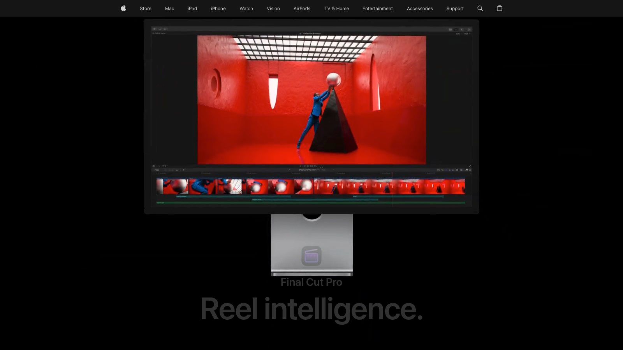The height and width of the screenshot is (350, 623).
Task: Go to the AirPods section
Action: coord(302,9)
